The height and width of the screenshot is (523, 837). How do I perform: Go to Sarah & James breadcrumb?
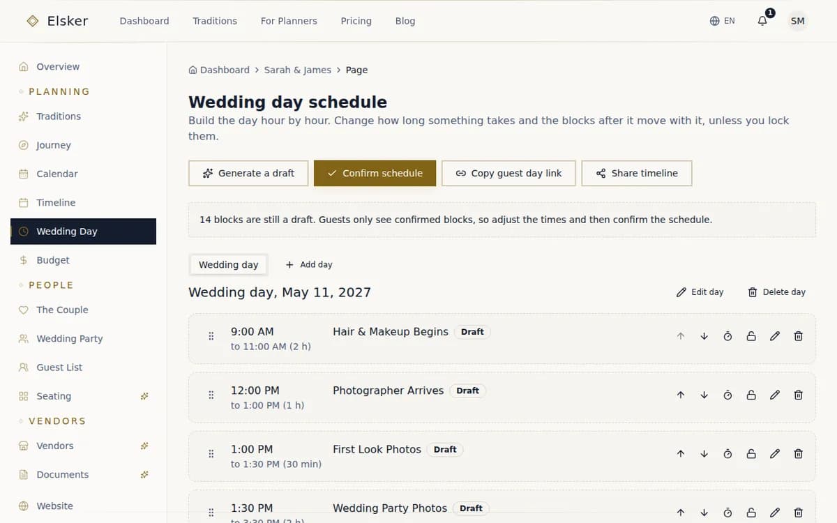click(x=298, y=70)
